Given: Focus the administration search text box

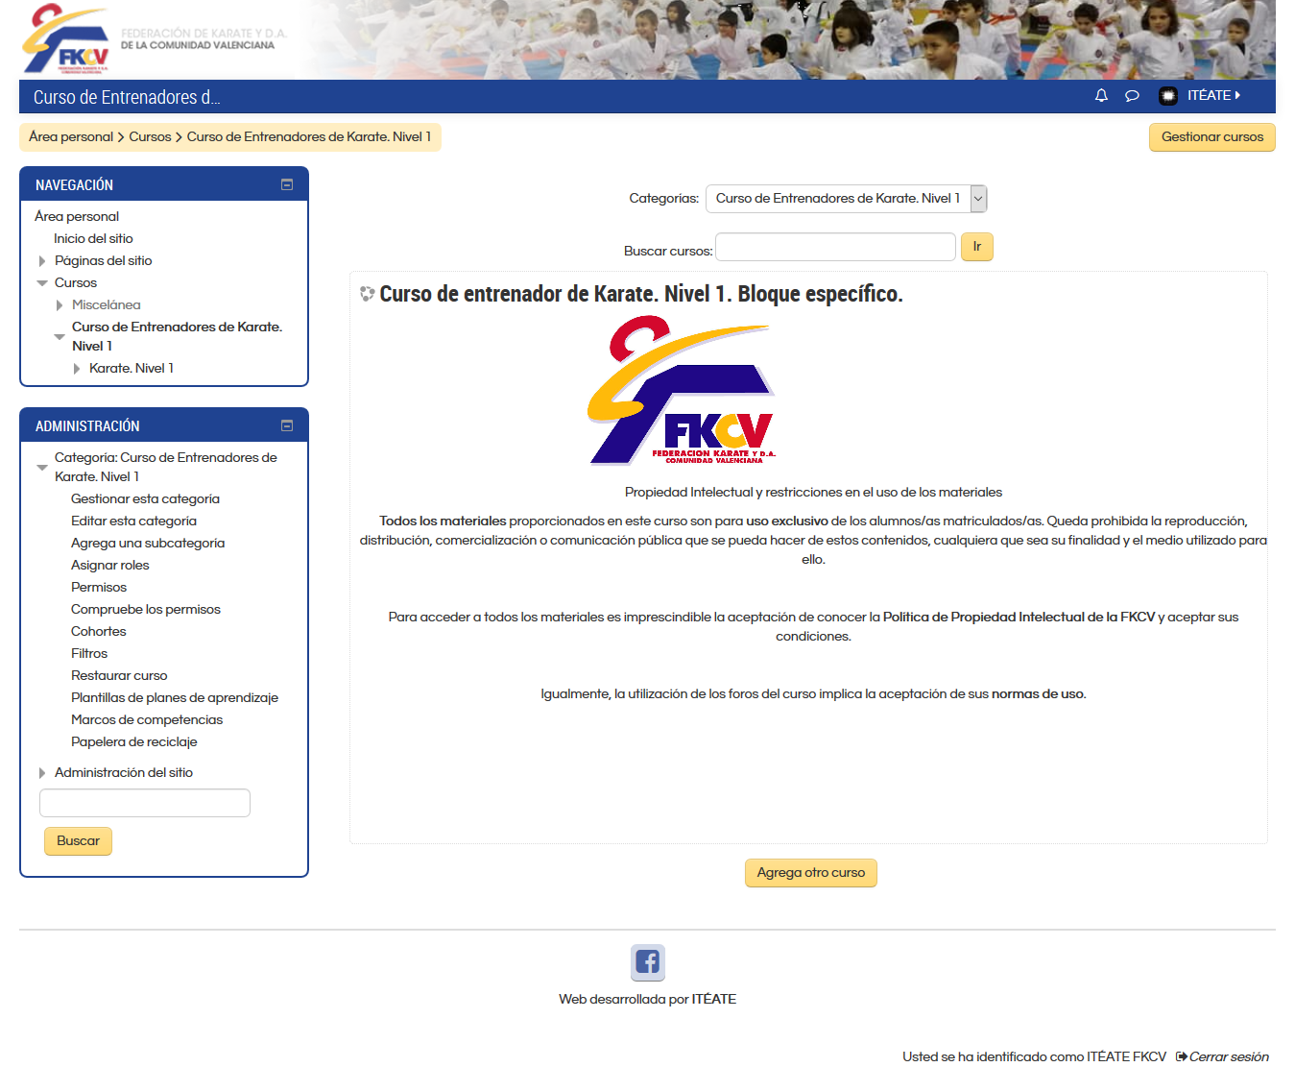Looking at the screenshot, I should [x=145, y=803].
